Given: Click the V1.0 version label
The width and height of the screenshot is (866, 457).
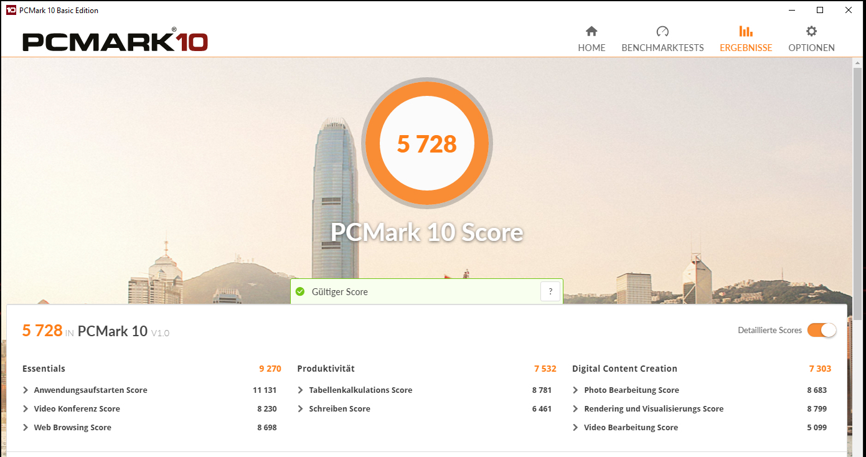Looking at the screenshot, I should 160,333.
